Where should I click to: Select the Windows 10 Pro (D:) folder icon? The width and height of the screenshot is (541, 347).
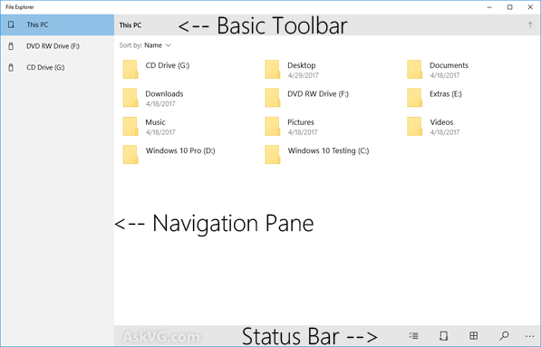pyautogui.click(x=130, y=155)
